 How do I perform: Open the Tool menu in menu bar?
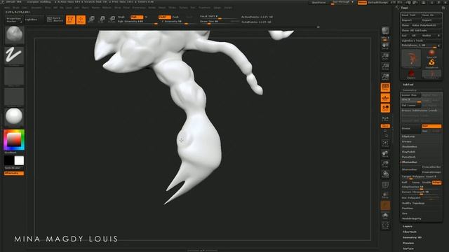(193, 8)
